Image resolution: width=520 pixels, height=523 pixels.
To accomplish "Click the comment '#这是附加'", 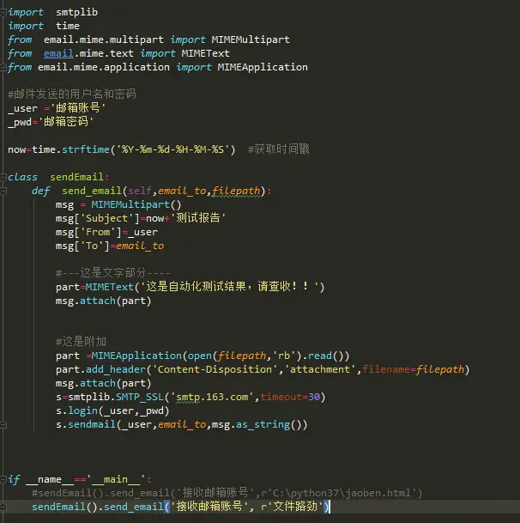I will pyautogui.click(x=81, y=342).
